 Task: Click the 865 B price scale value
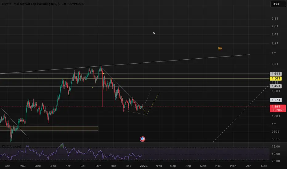click(276, 139)
